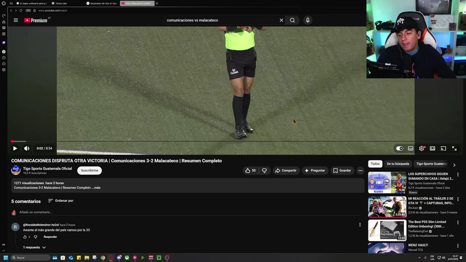
Task: Go to IlloJuan channel name
Action: pos(413,208)
